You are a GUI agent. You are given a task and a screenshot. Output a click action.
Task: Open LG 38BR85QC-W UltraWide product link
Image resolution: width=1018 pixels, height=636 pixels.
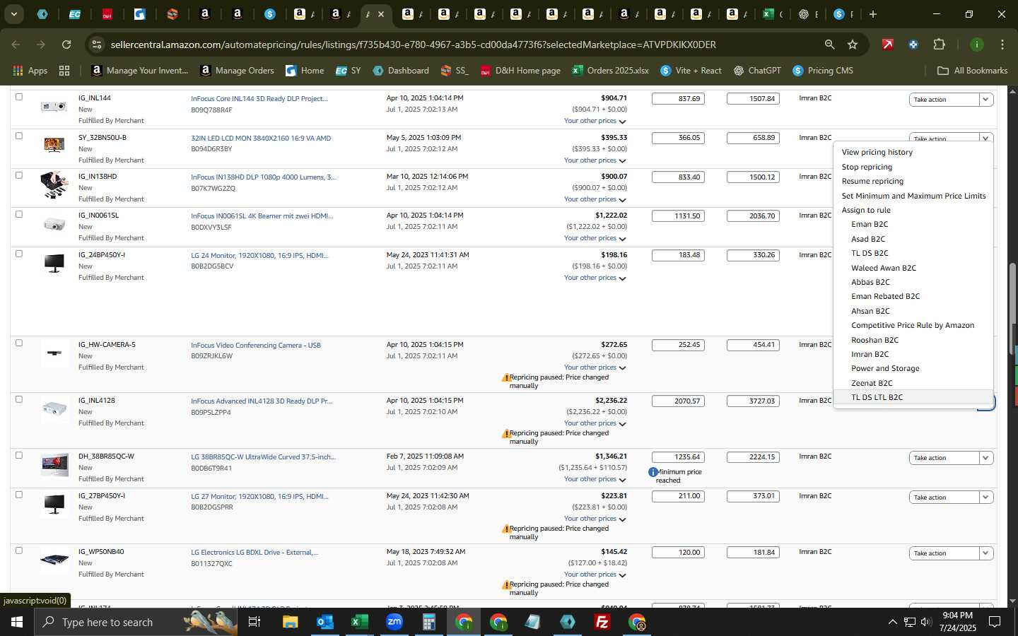263,457
